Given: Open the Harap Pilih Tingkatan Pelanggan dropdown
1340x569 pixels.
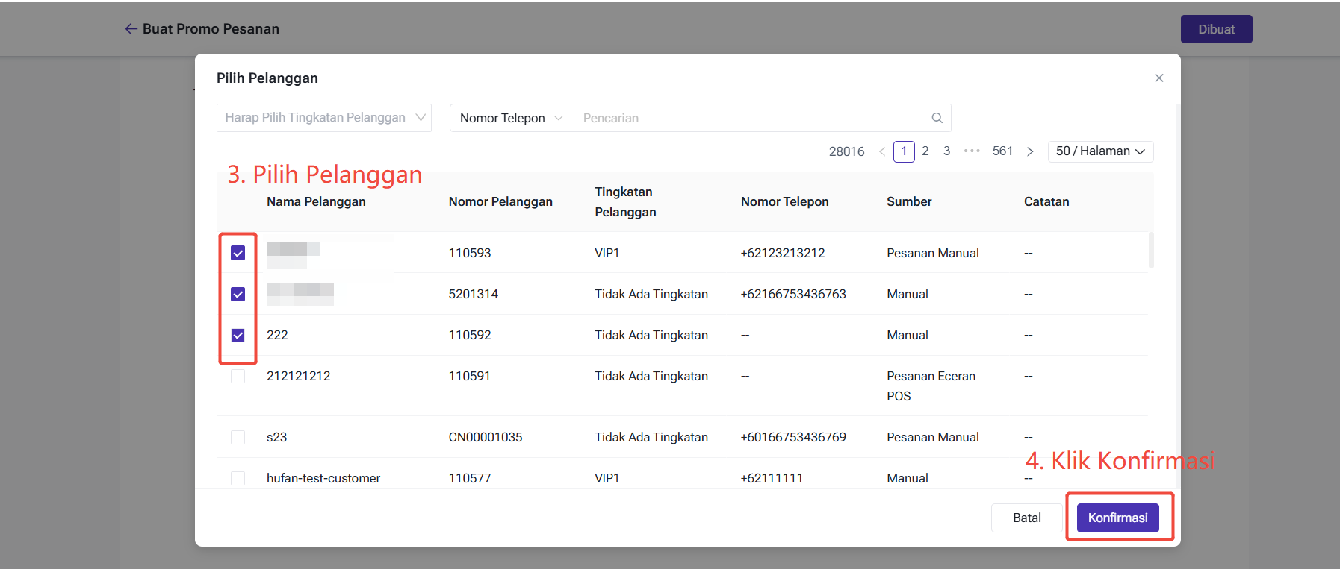Looking at the screenshot, I should [323, 118].
